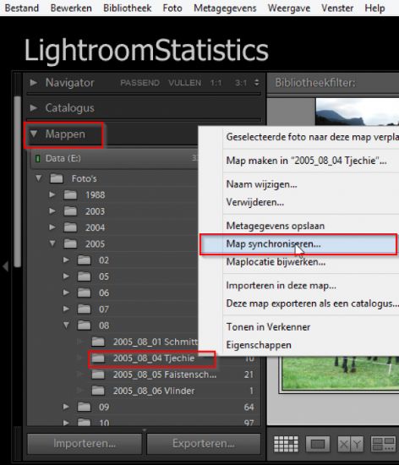The image size is (399, 465).
Task: Select the 02 folder icon
Action: point(84,260)
